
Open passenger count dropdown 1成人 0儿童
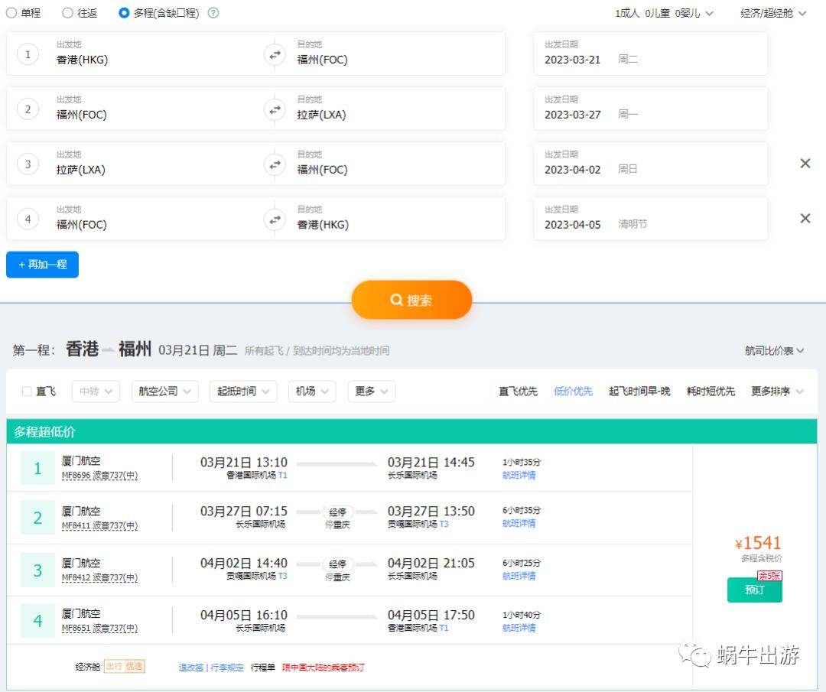pos(664,13)
